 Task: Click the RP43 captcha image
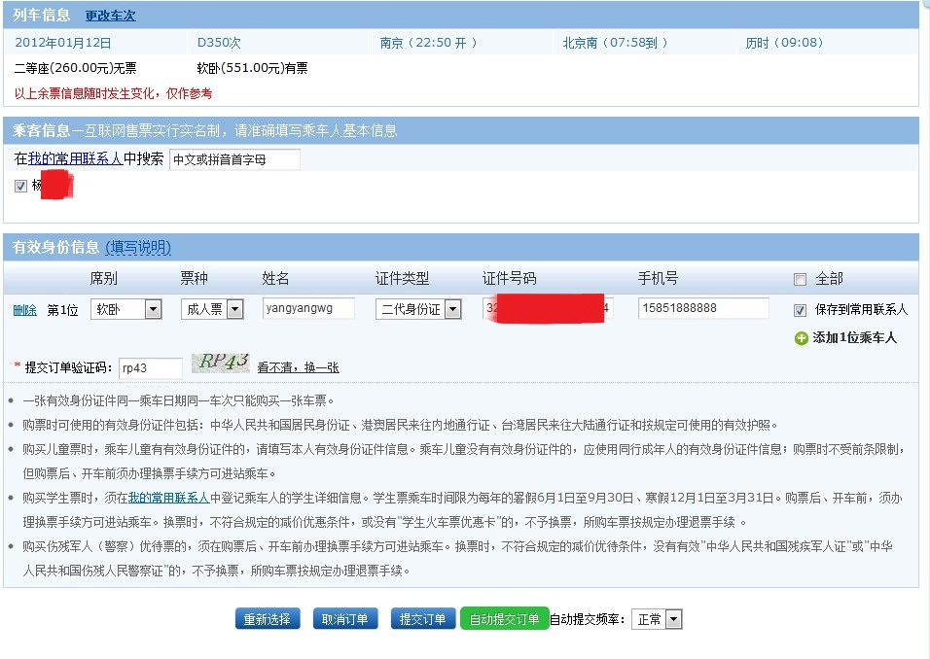[x=221, y=364]
